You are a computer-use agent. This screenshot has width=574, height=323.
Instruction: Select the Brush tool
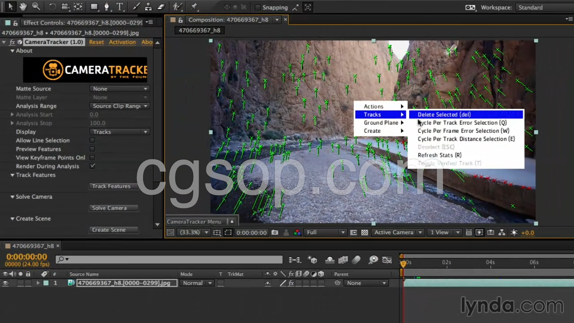[x=136, y=7]
